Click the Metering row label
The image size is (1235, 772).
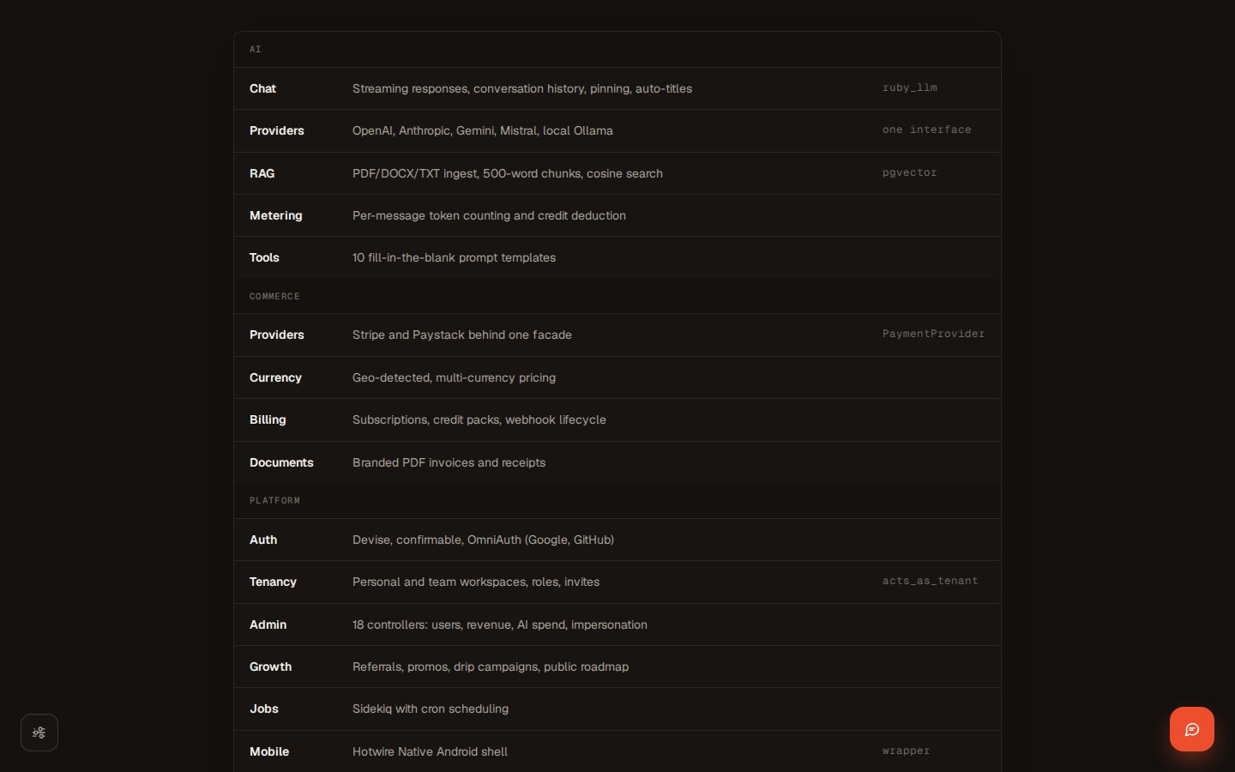[x=275, y=215]
